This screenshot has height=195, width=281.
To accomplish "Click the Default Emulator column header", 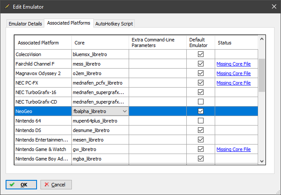I will [x=201, y=43].
